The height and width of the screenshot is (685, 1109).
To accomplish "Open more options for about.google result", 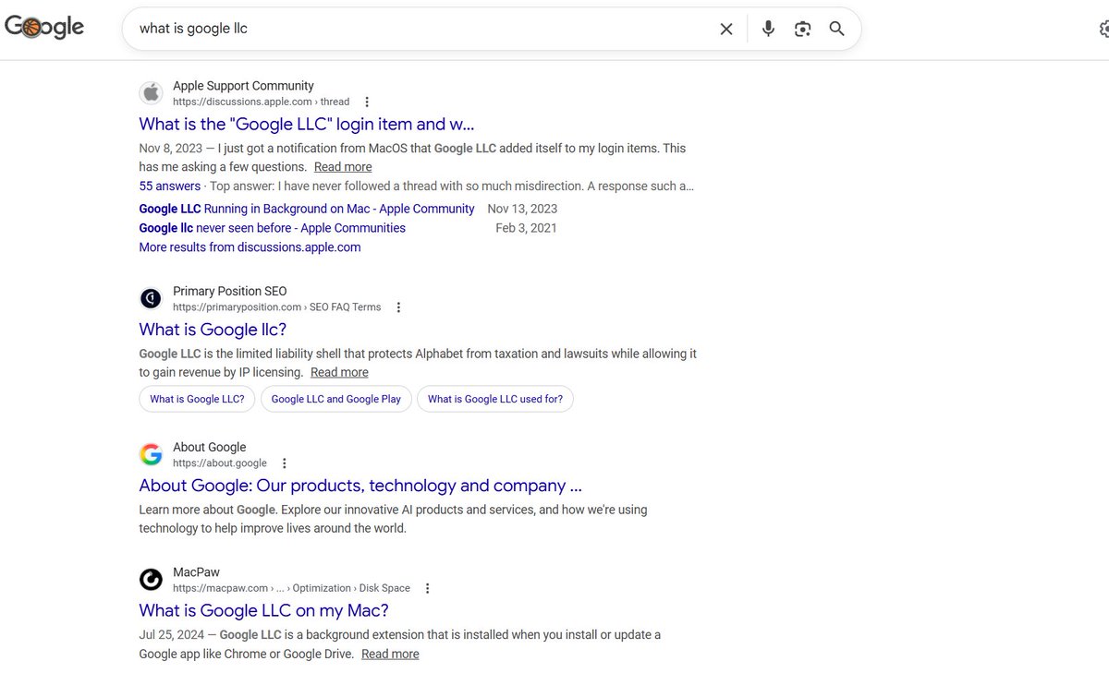I will (x=285, y=463).
